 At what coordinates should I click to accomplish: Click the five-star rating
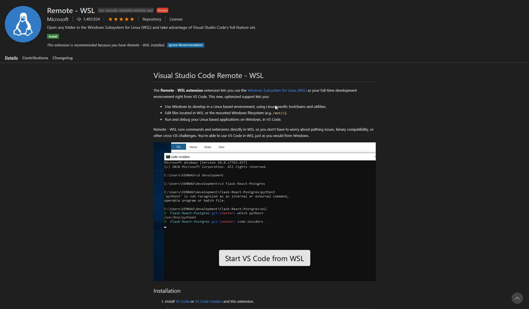tap(121, 19)
